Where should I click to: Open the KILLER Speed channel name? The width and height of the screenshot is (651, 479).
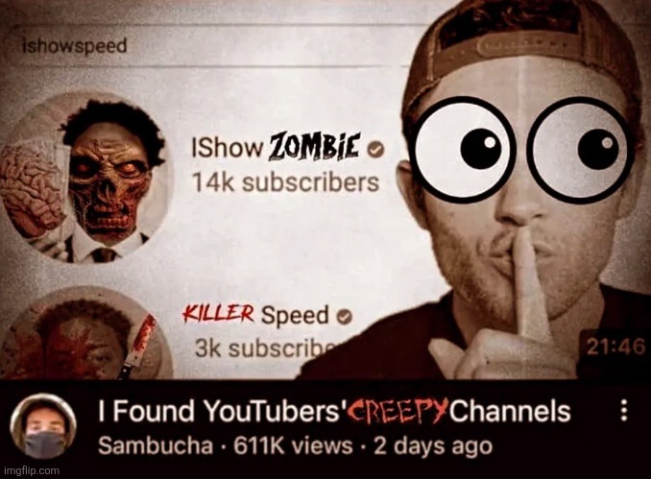(255, 314)
